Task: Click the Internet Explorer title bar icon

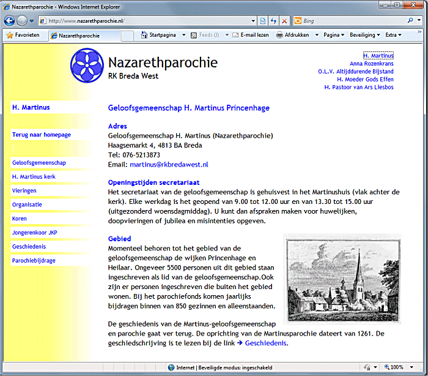Action: coord(7,7)
